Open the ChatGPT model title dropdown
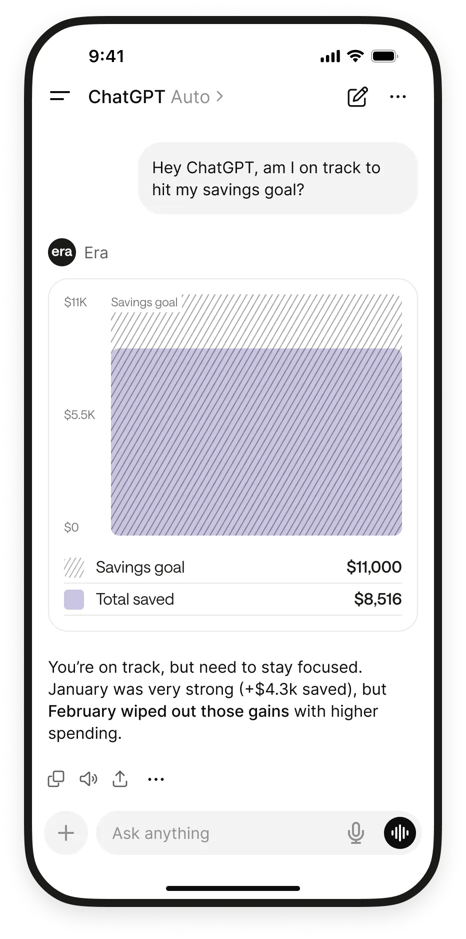This screenshot has width=466, height=939. pos(126,97)
